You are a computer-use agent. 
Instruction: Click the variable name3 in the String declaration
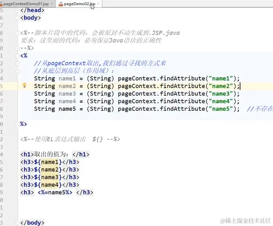[x=67, y=94]
